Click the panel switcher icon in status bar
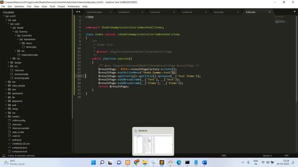 point(4,155)
